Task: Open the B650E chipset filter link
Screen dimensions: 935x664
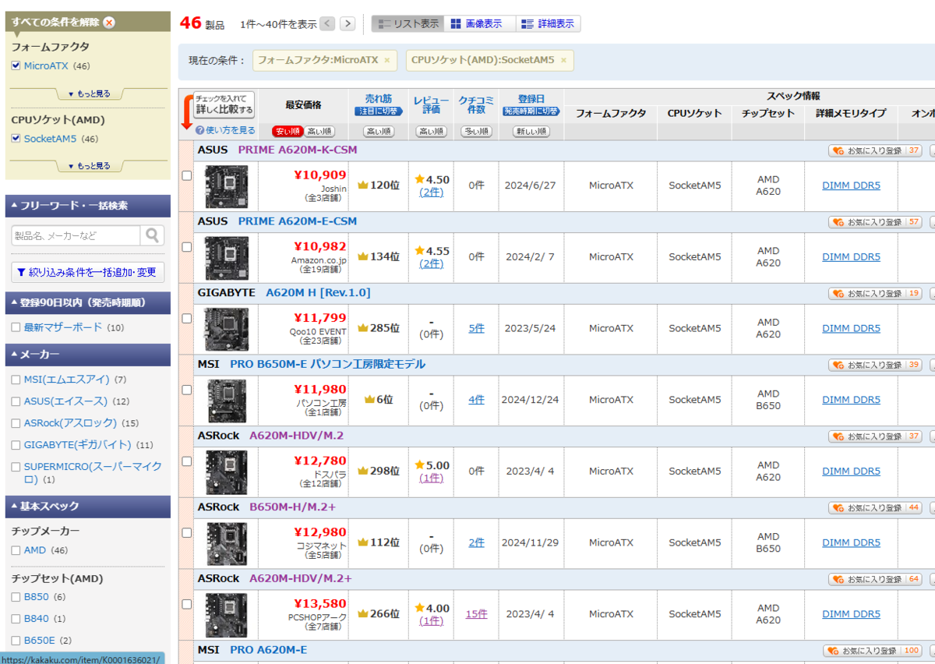Action: (x=39, y=641)
